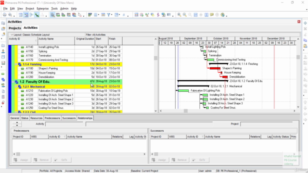Click the red Demobilization bar in Gantt
The height and width of the screenshot is (173, 308).
[225, 77]
